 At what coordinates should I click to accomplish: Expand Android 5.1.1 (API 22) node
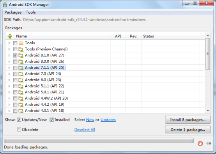point(9,86)
